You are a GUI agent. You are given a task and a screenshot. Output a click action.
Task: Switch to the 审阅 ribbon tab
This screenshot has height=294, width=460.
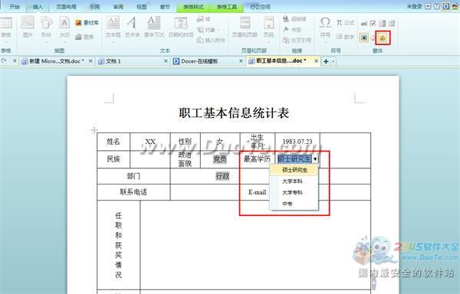coord(118,6)
